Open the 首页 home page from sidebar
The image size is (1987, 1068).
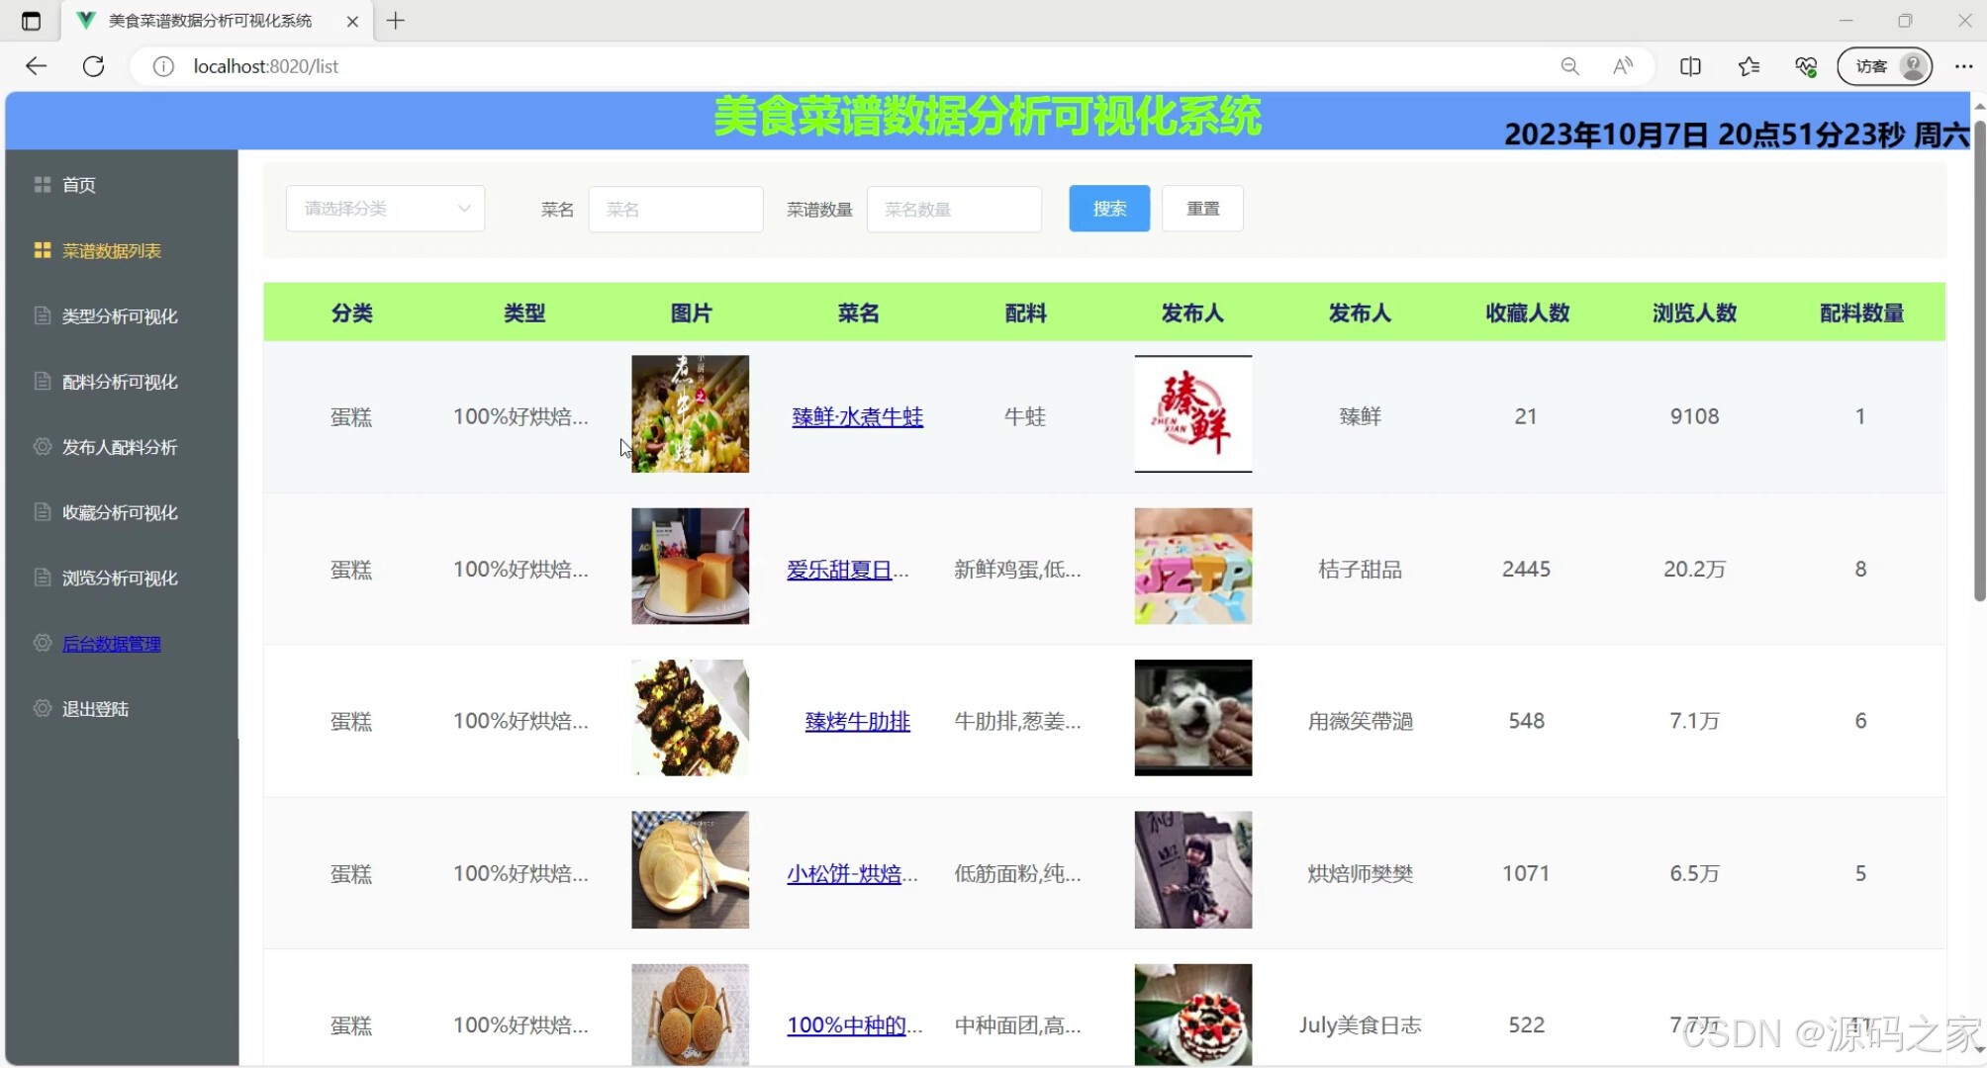[x=79, y=184]
